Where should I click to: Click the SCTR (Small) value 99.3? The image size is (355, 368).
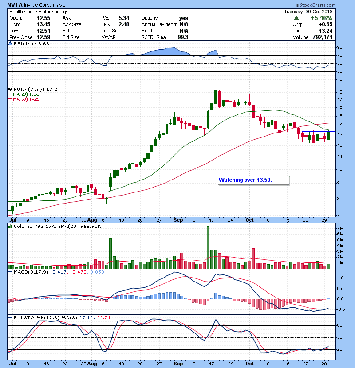[x=183, y=37]
